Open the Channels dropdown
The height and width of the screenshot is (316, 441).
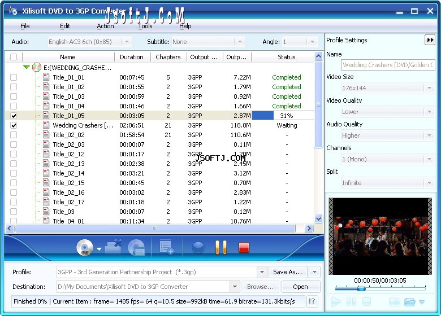[x=429, y=159]
